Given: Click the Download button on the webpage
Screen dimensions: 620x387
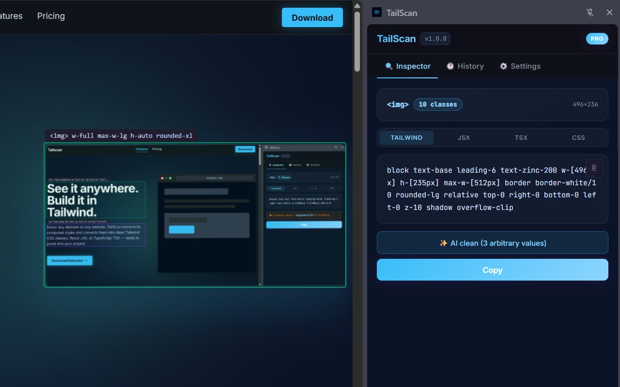Looking at the screenshot, I should 312,18.
